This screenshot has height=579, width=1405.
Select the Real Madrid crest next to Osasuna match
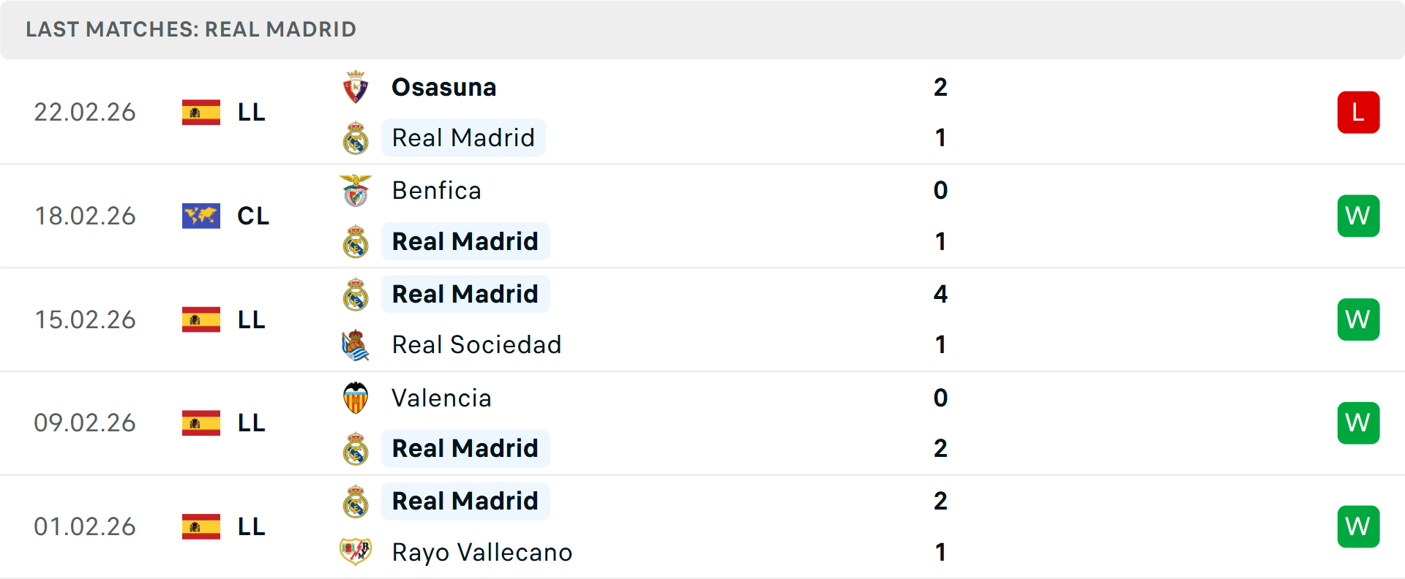tap(356, 137)
